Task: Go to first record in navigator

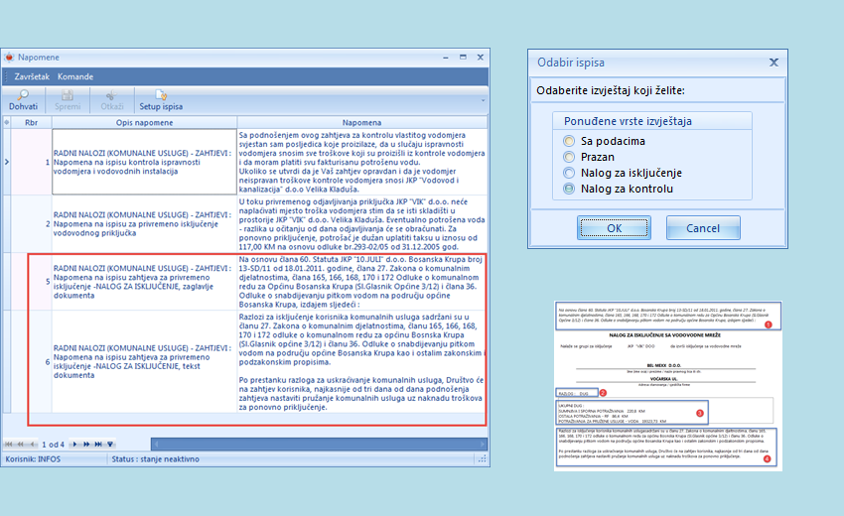Action: [x=8, y=445]
